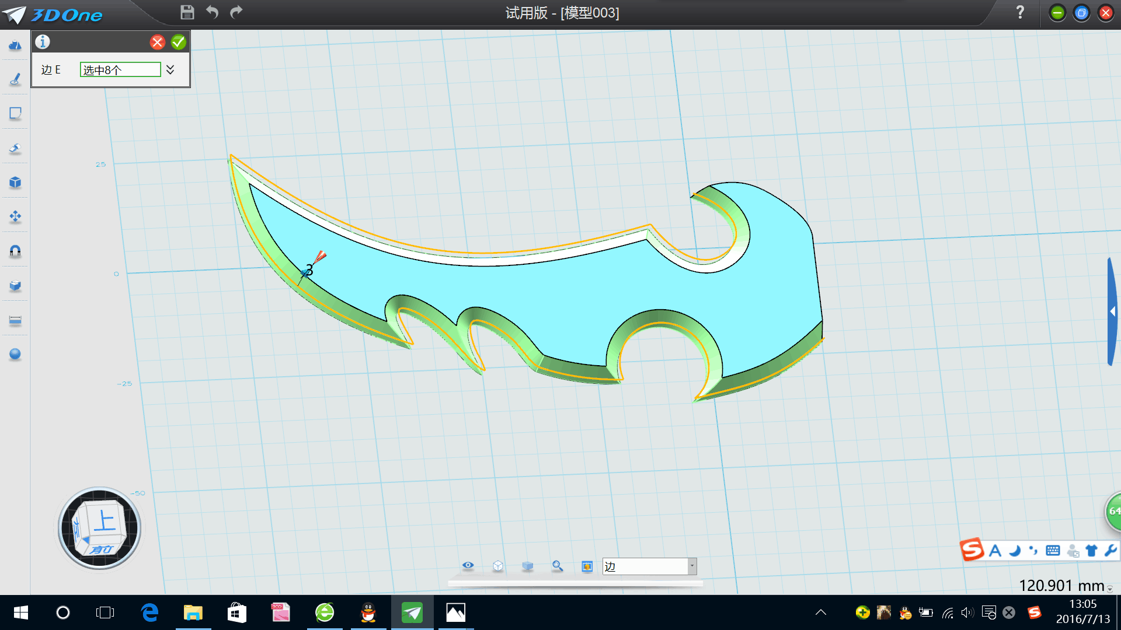This screenshot has height=630, width=1121.
Task: Click the 上 face of view cube
Action: click(x=105, y=520)
